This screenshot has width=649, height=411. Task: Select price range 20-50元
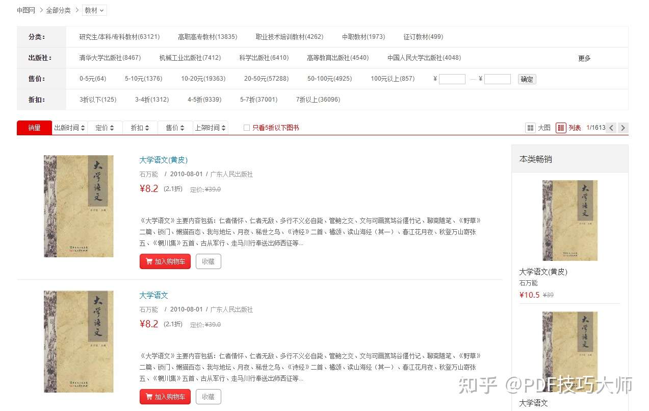click(267, 79)
